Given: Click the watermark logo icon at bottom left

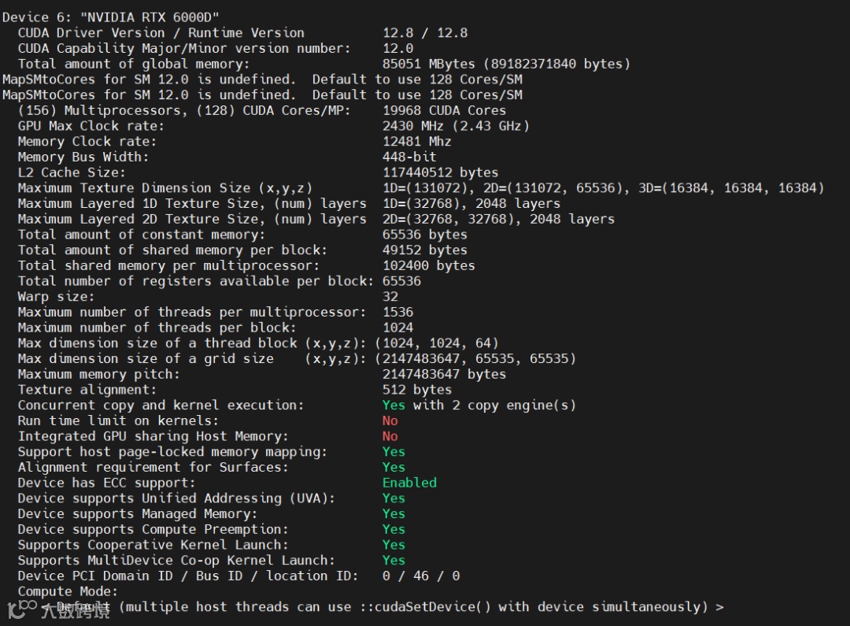Looking at the screenshot, I should click(x=17, y=609).
